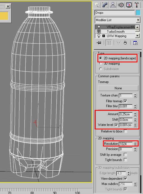Viewport: 143px width, 194px height.
Task: Click the Water level value field
Action: [126, 125]
